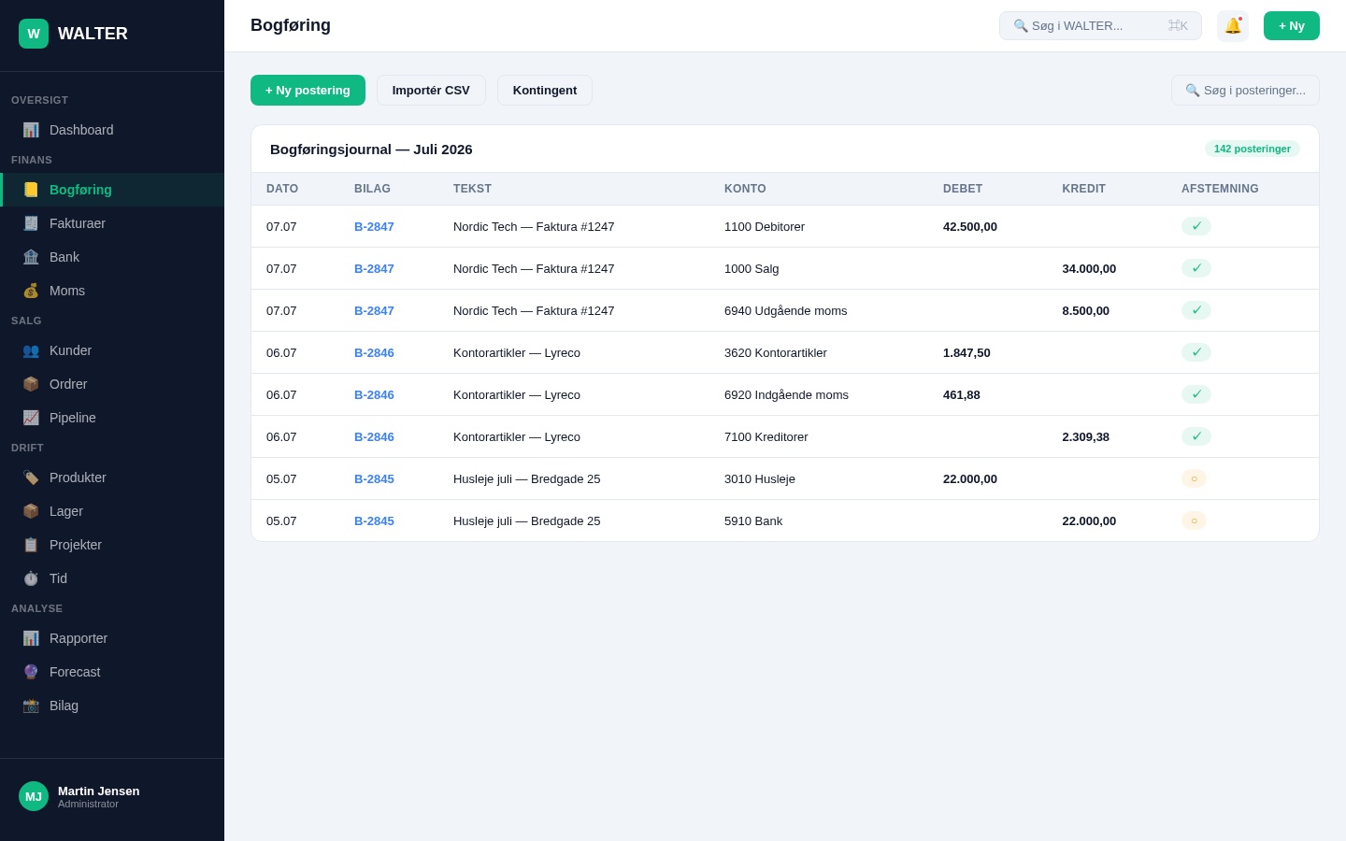
Task: Open Dashboard in the sidebar
Action: [x=112, y=130]
